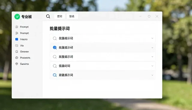Click the magnifier icon in the third list row
The image size is (192, 110).
point(55,57)
